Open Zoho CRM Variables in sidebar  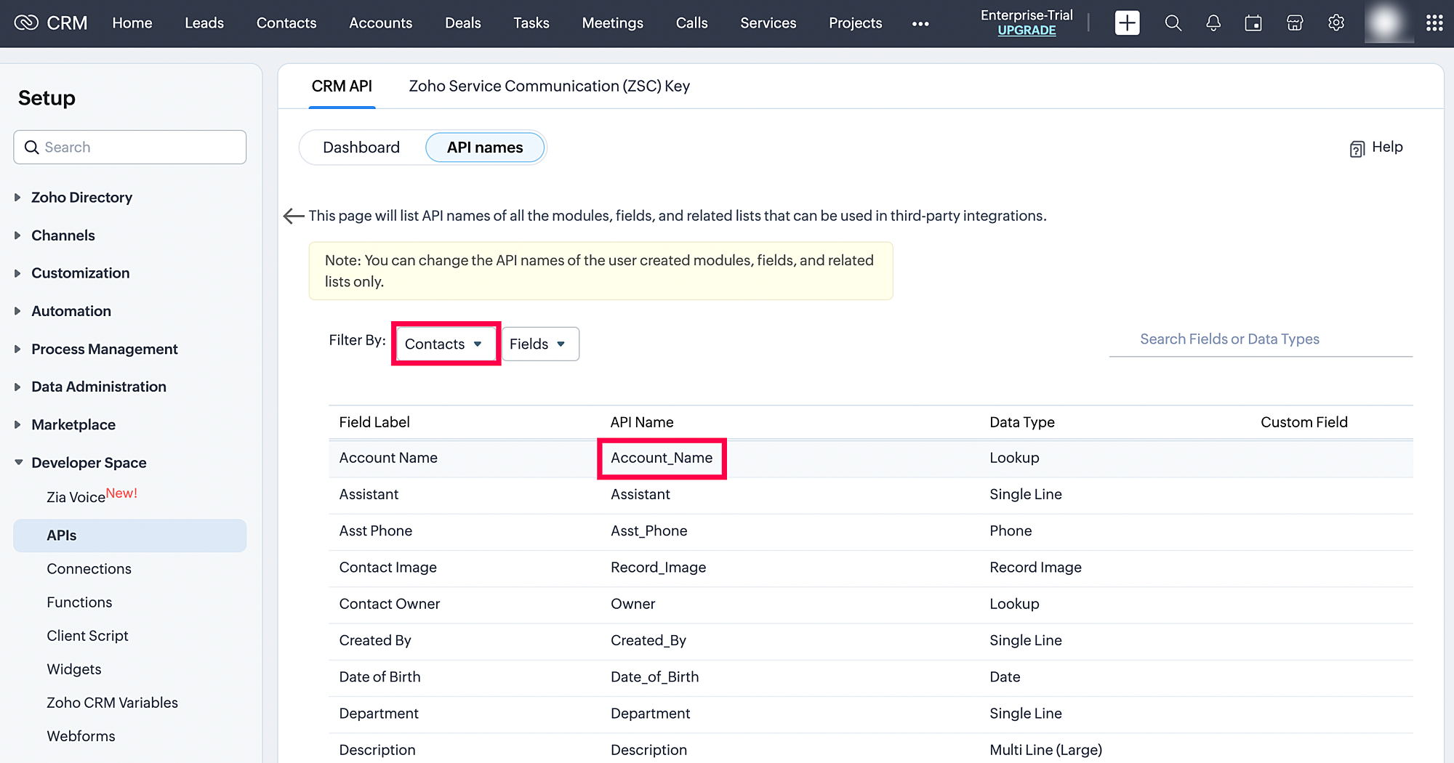[113, 703]
